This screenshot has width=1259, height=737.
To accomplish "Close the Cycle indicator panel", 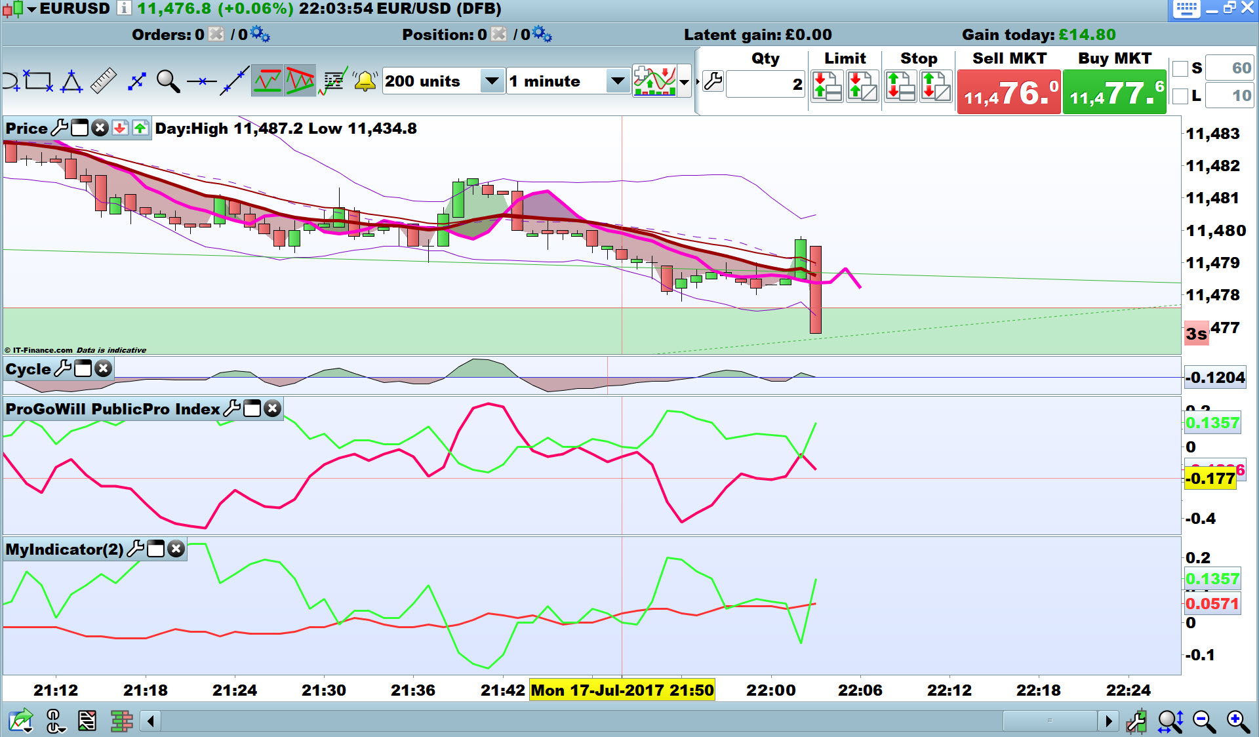I will click(103, 369).
